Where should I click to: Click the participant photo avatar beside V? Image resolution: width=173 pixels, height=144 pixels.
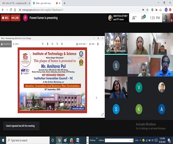coord(162,87)
